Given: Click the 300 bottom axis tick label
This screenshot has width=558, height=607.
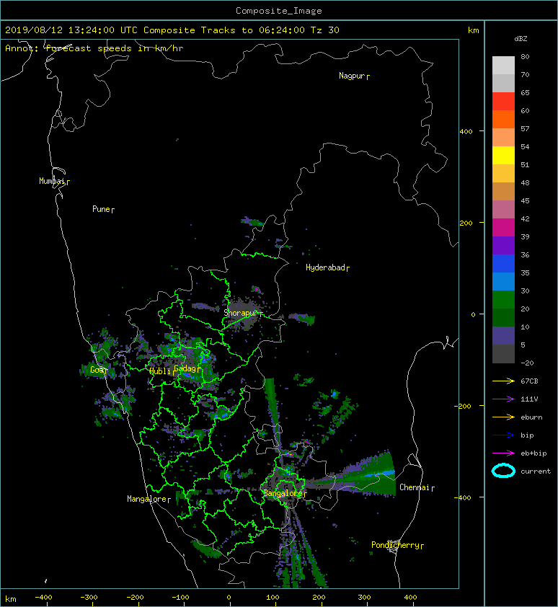Looking at the screenshot, I should click(x=364, y=598).
